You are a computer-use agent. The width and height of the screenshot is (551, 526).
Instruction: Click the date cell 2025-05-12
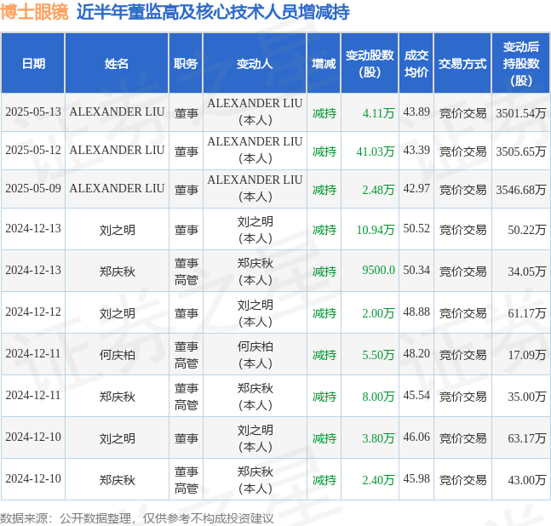click(x=33, y=151)
